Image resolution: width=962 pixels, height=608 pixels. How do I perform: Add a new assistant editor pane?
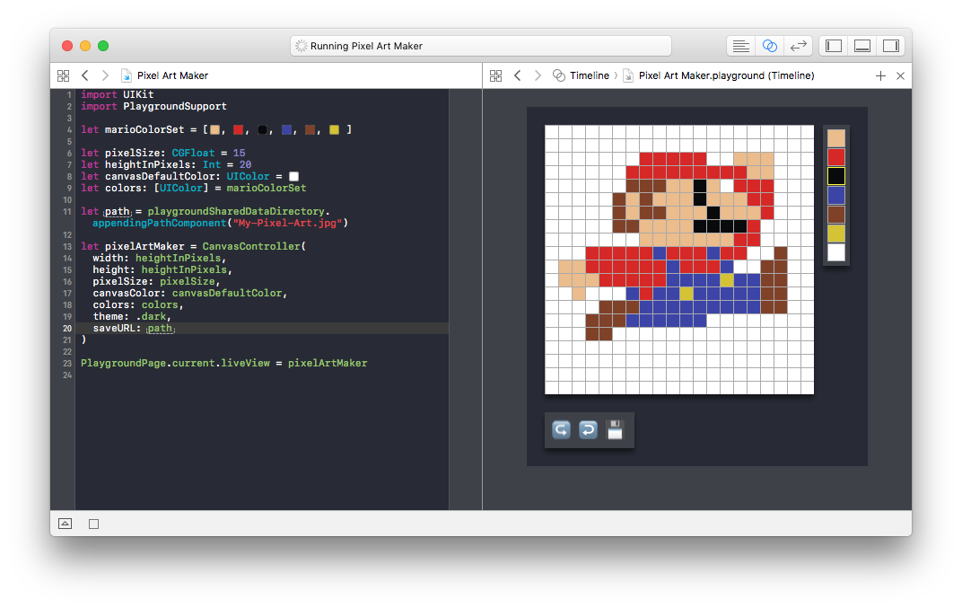(880, 75)
